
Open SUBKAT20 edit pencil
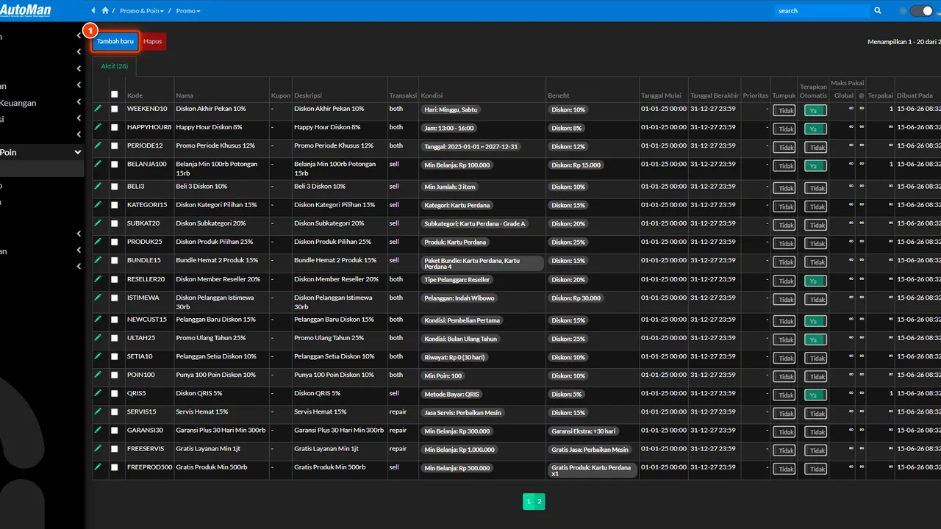click(98, 223)
